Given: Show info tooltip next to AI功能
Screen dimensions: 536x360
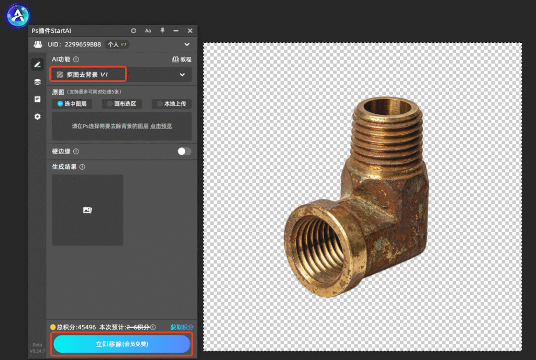Looking at the screenshot, I should coord(76,60).
